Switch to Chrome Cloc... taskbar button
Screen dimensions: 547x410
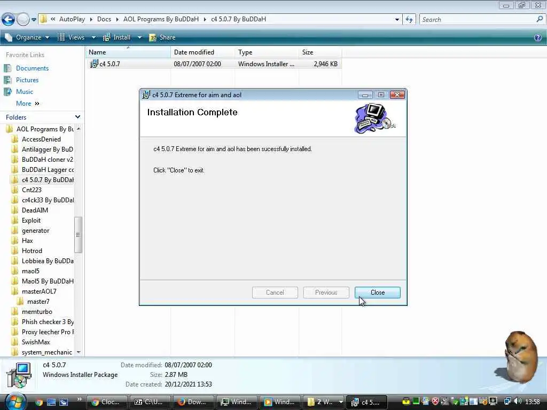[x=106, y=402]
